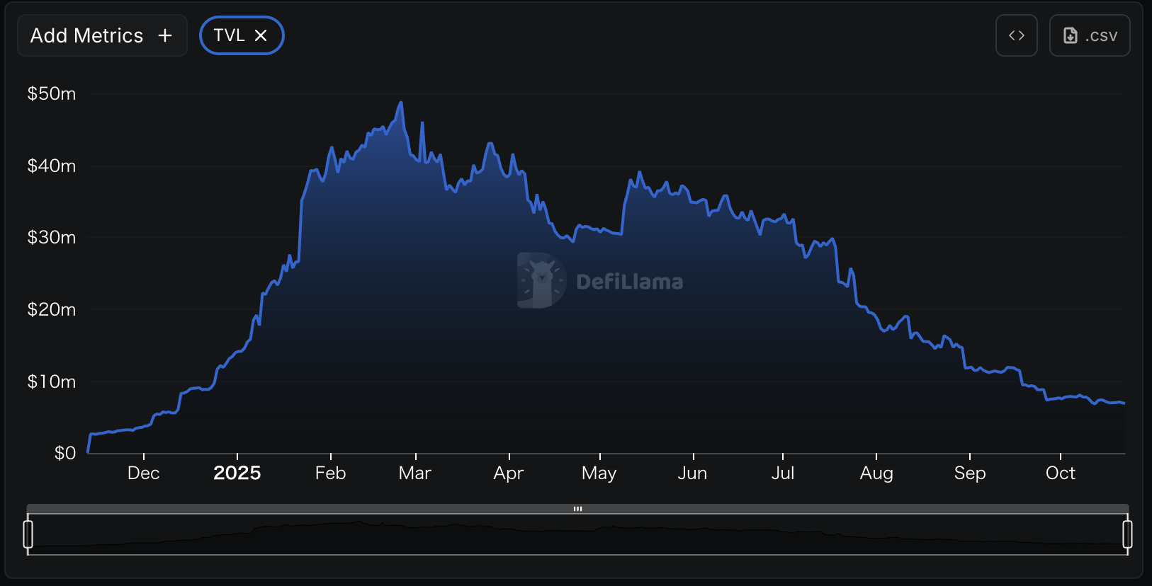Click the Dec x-axis label
Screen dimensions: 1152x586
(144, 473)
